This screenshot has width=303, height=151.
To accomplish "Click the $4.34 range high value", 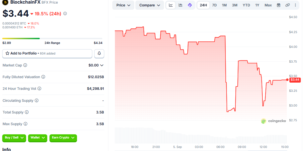I will pyautogui.click(x=98, y=43).
